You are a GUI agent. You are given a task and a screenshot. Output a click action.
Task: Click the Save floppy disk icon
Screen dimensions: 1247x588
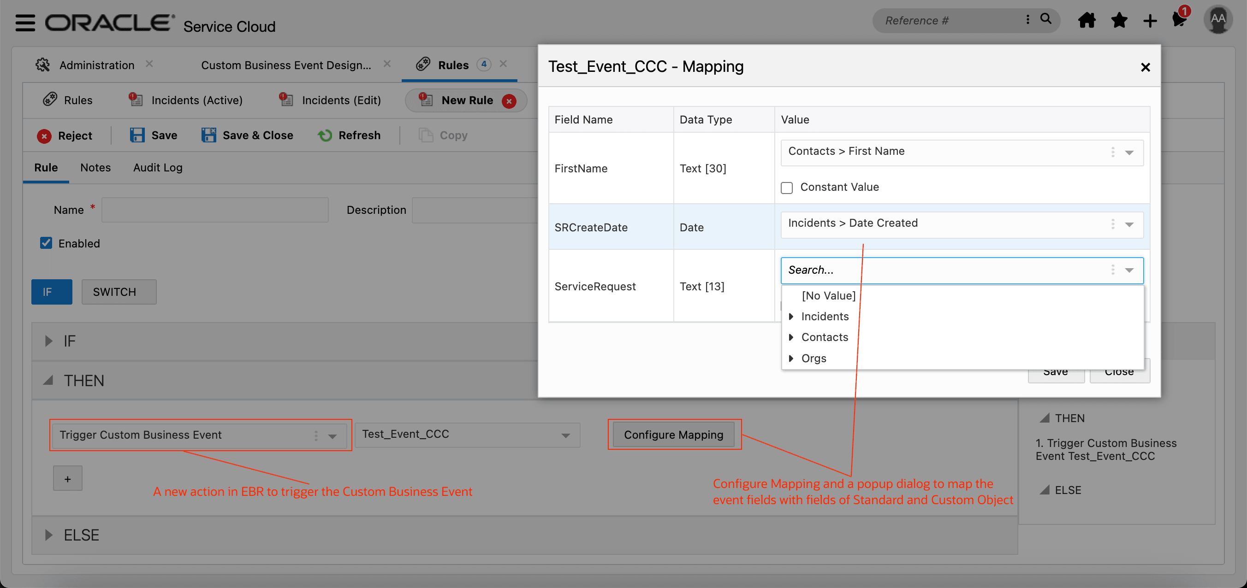[x=137, y=135]
